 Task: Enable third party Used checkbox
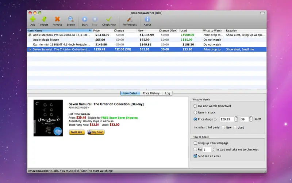[x=235, y=127]
